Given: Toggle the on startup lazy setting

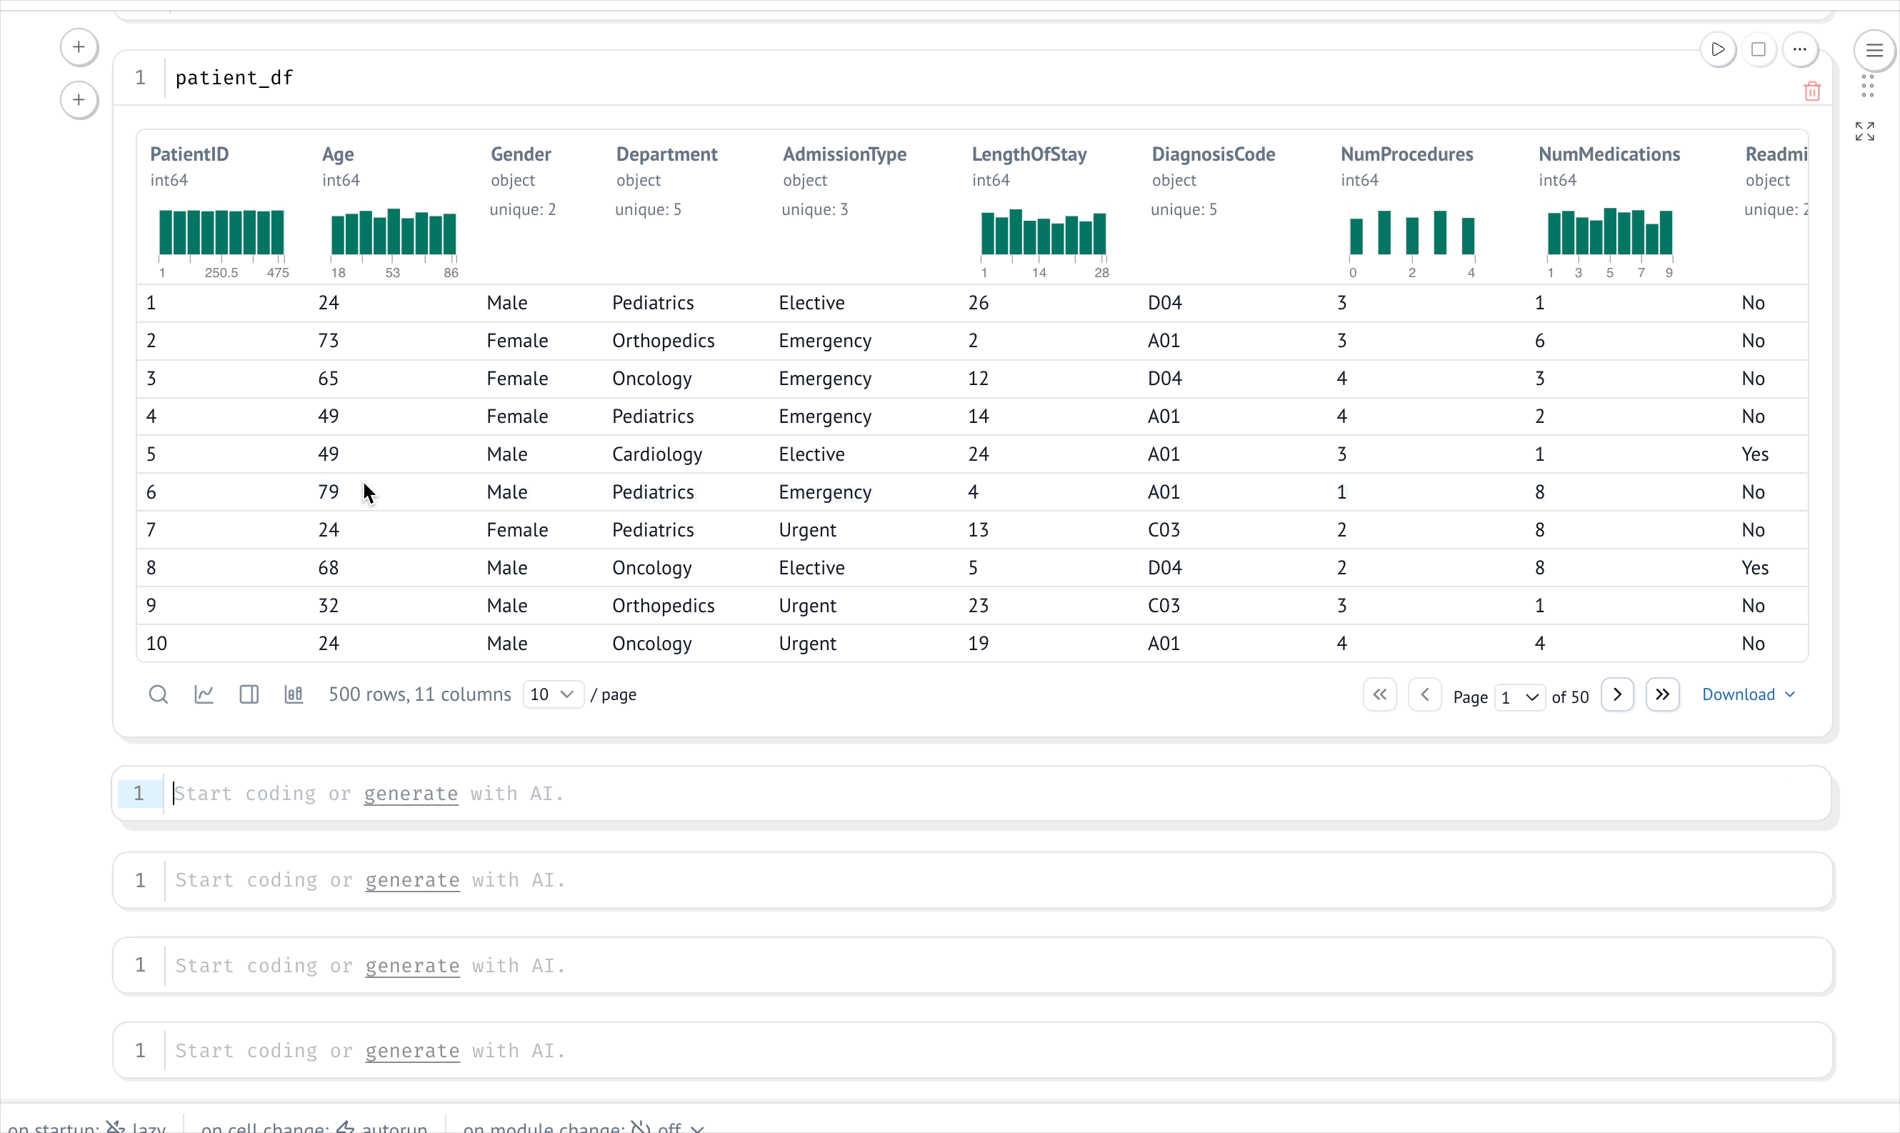Looking at the screenshot, I should click(x=137, y=1127).
